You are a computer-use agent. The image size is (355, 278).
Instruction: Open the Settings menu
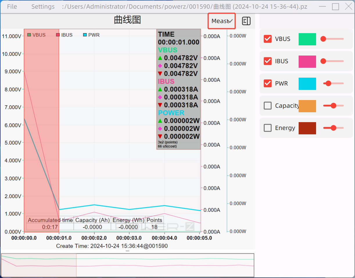click(x=43, y=6)
